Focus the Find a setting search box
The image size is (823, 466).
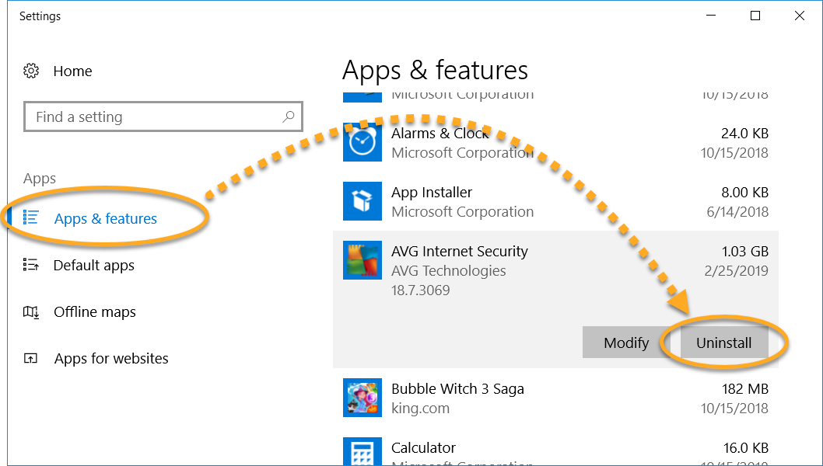163,116
